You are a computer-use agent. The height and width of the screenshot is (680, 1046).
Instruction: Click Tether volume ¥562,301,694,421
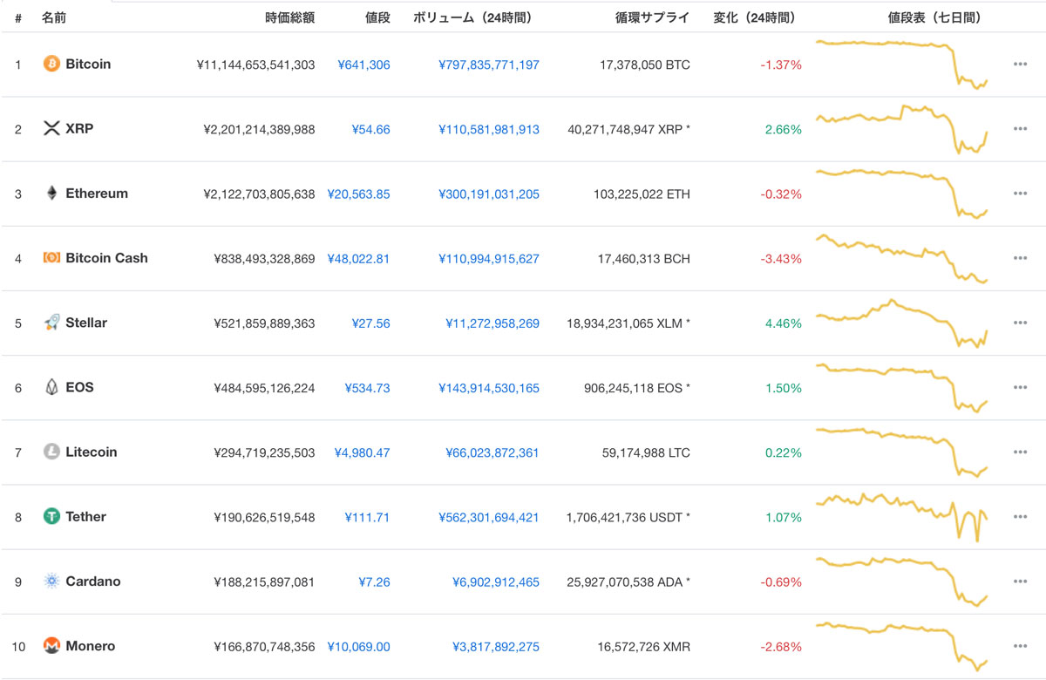point(489,517)
